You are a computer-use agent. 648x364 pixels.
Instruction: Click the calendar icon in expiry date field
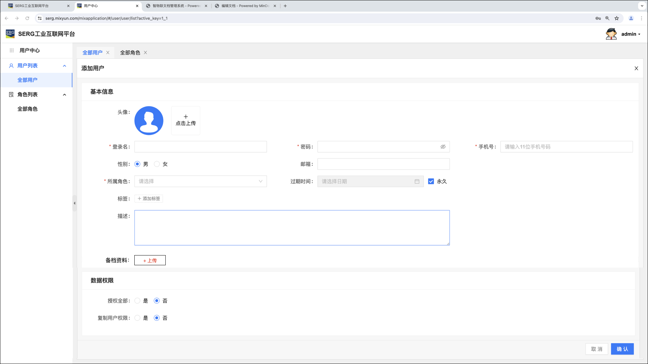417,181
